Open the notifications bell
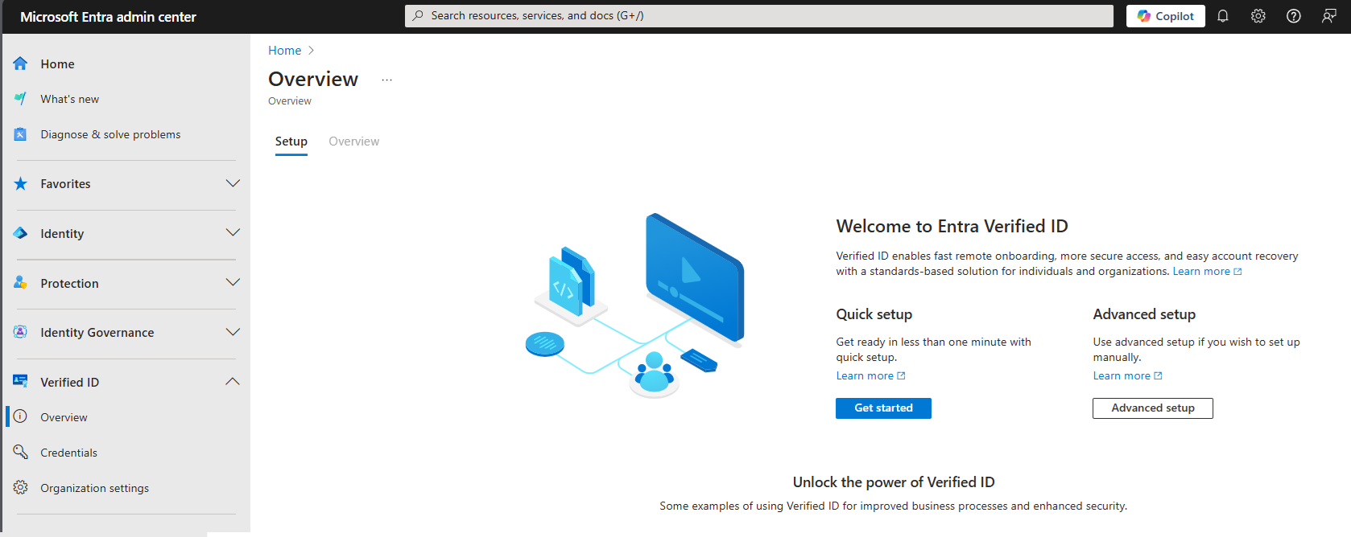 (x=1223, y=16)
